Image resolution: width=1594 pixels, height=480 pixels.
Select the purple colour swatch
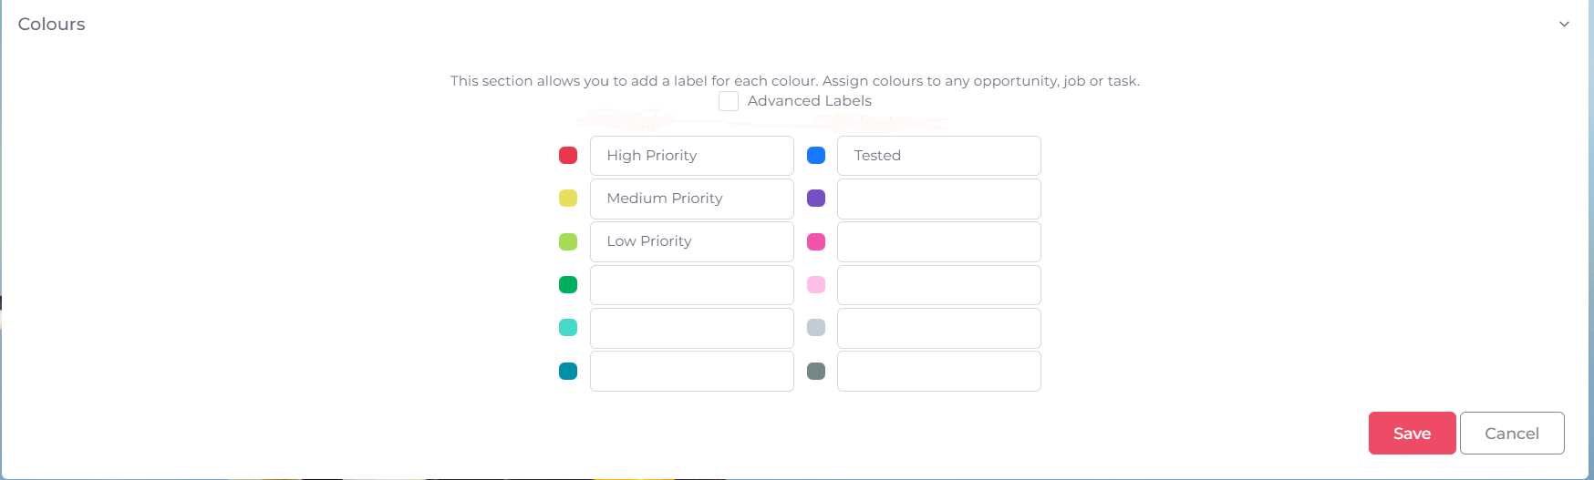[816, 199]
